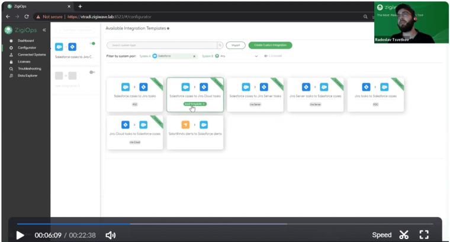Click the scissors clip icon in video controls
The image size is (450, 242).
click(404, 235)
